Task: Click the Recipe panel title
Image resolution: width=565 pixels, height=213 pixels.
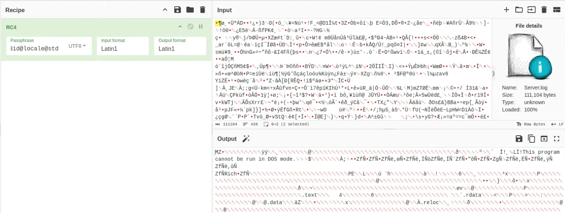Action: pos(15,10)
